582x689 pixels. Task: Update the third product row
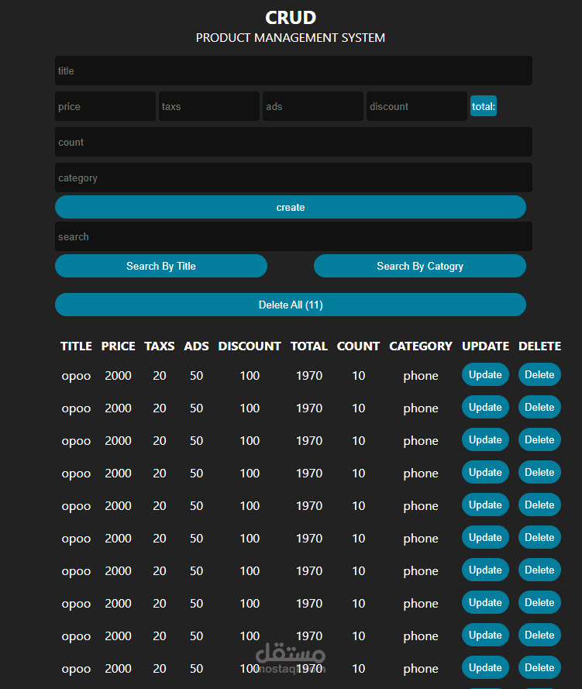tap(485, 439)
